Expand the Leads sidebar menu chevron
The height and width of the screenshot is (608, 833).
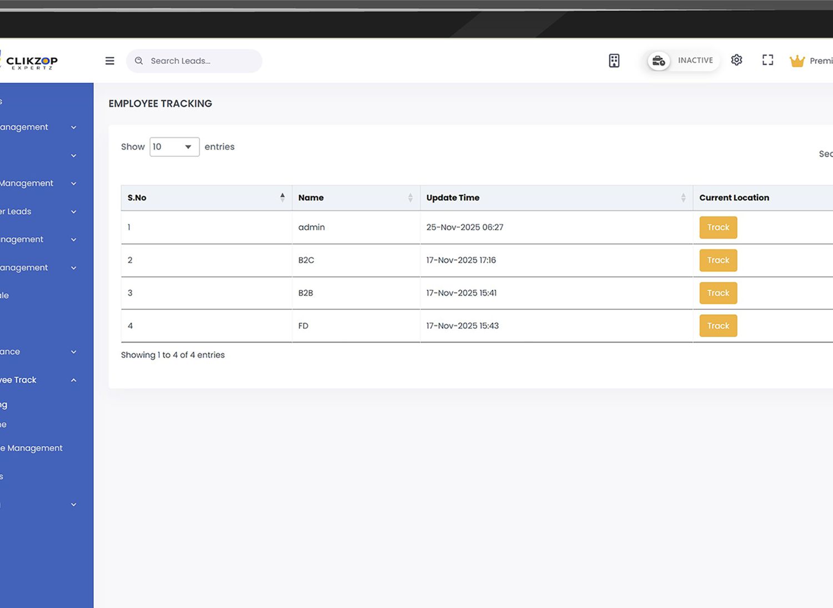[x=73, y=212]
